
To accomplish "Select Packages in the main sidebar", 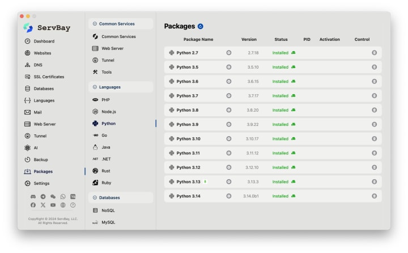I will click(x=39, y=171).
